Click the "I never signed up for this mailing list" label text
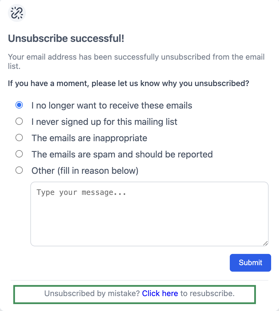 click(x=104, y=122)
